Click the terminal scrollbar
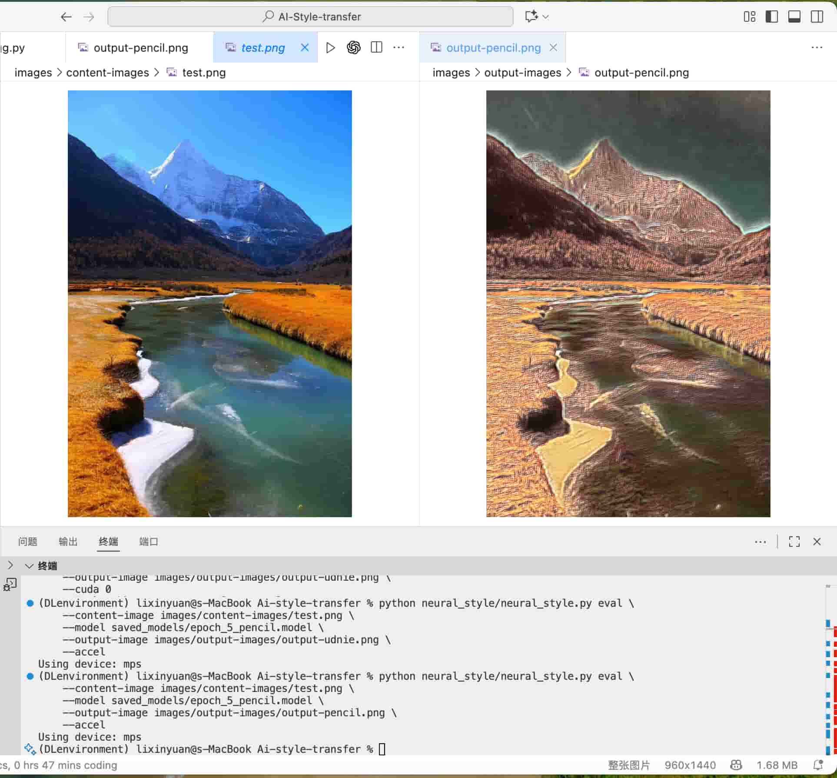Screen dimensions: 837x778 (828, 669)
